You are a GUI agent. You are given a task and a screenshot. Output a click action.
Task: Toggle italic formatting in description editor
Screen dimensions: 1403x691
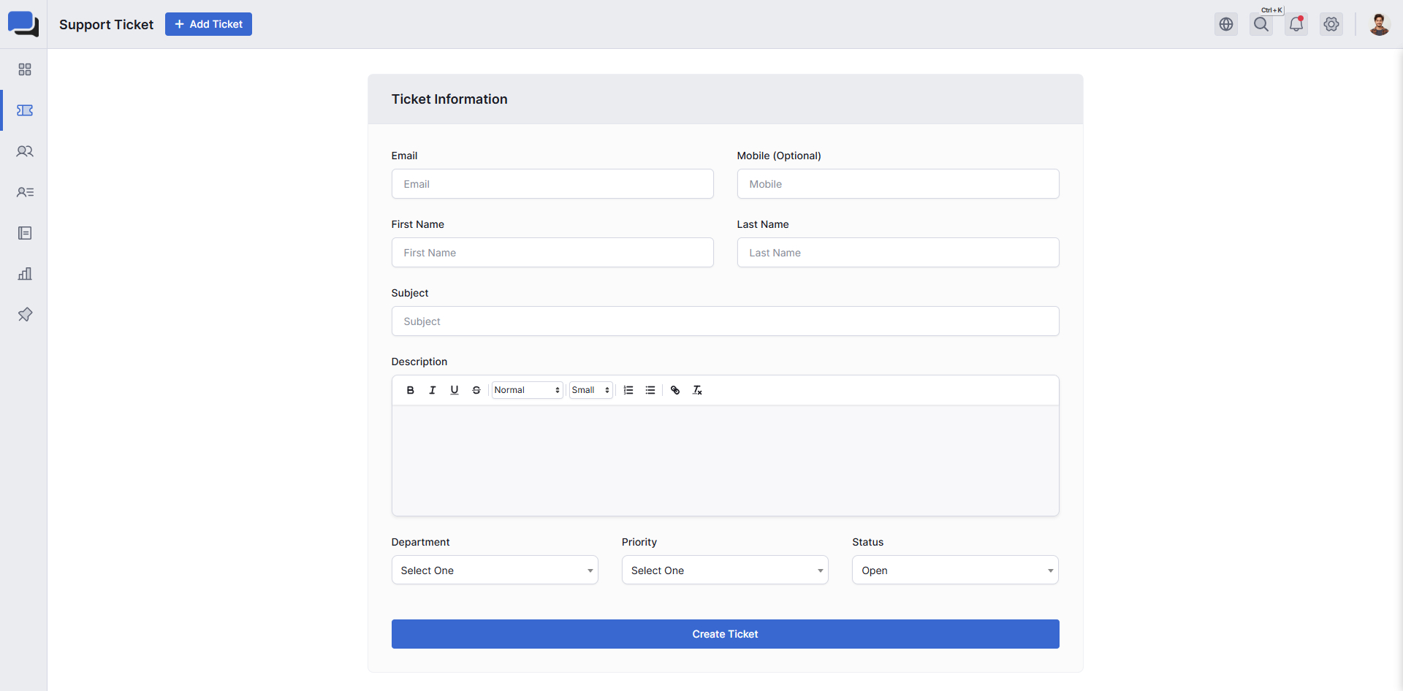[433, 390]
